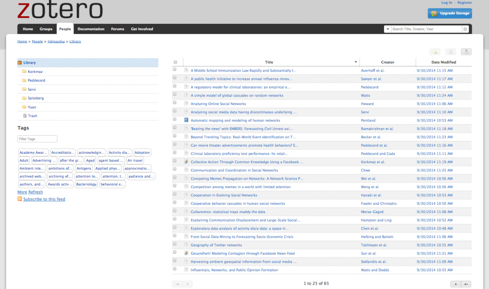Tick checkbox for Communication and Coordination in Social Networks

(175, 169)
